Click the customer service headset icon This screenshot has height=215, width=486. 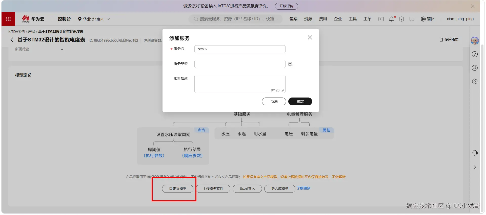click(475, 153)
